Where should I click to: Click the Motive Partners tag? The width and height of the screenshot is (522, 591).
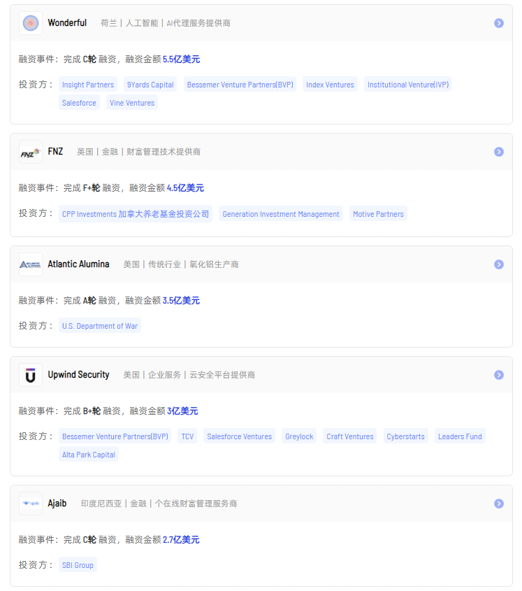(378, 214)
